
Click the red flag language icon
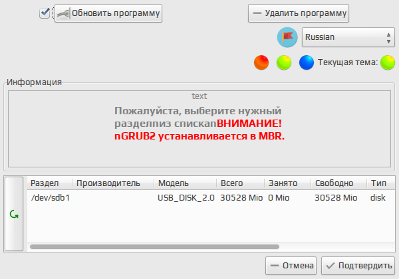click(x=287, y=37)
